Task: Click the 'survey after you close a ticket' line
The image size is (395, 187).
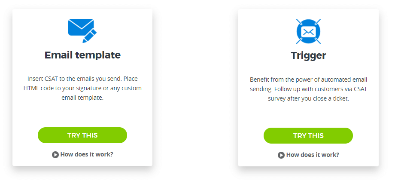Action: click(x=308, y=99)
